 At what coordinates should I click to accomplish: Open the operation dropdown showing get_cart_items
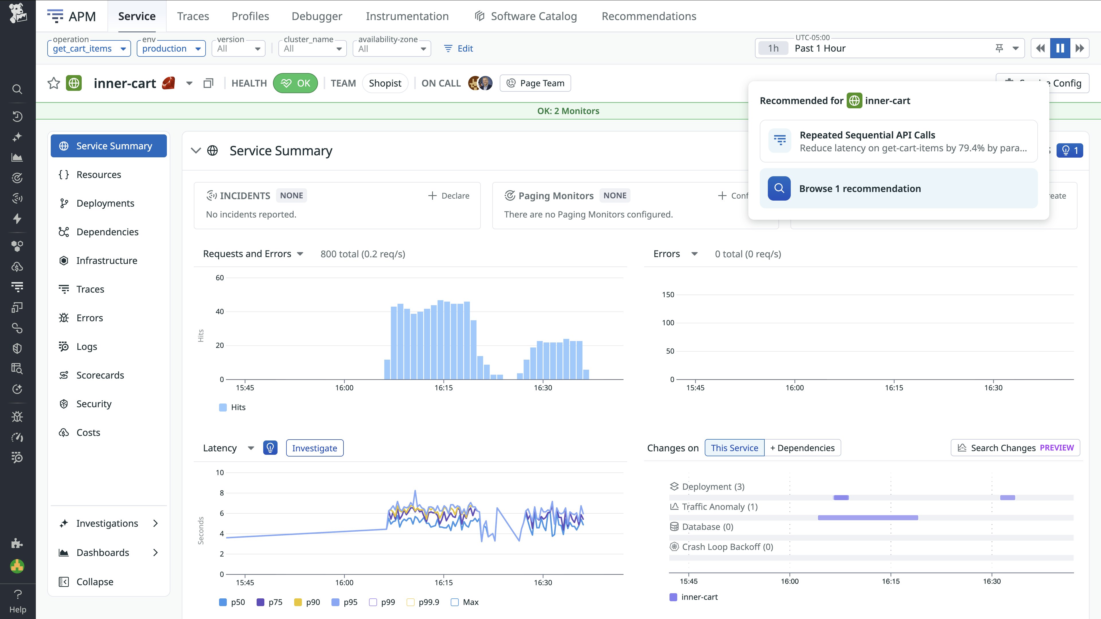(89, 48)
